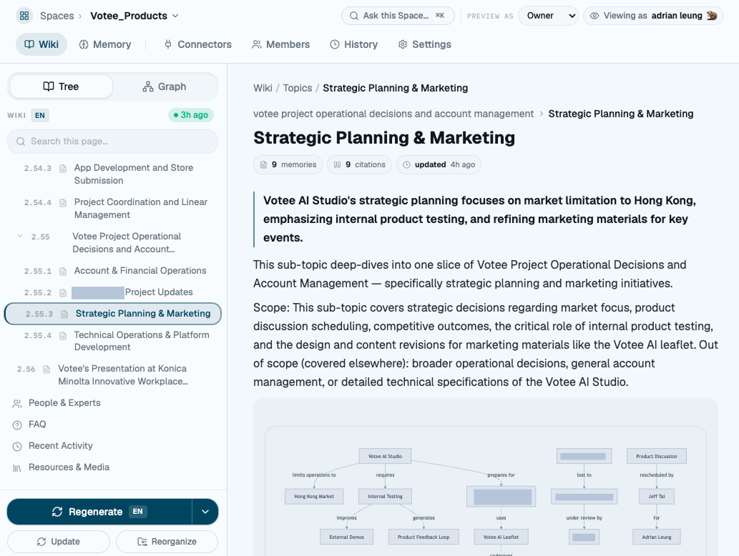Open the Preview As Owner dropdown

pyautogui.click(x=548, y=16)
